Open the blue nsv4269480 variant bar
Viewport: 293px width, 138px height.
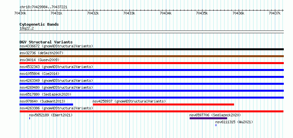click(151, 91)
